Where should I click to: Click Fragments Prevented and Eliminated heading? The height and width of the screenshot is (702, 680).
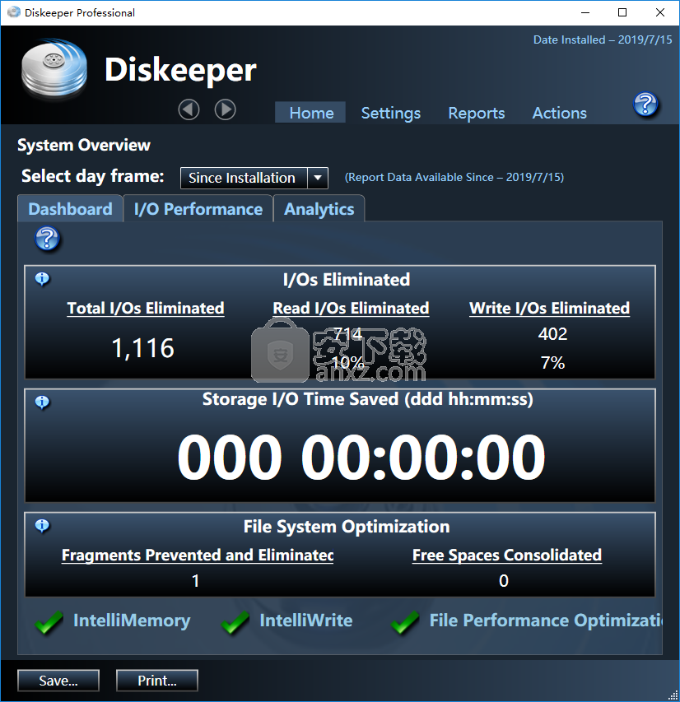click(x=198, y=556)
